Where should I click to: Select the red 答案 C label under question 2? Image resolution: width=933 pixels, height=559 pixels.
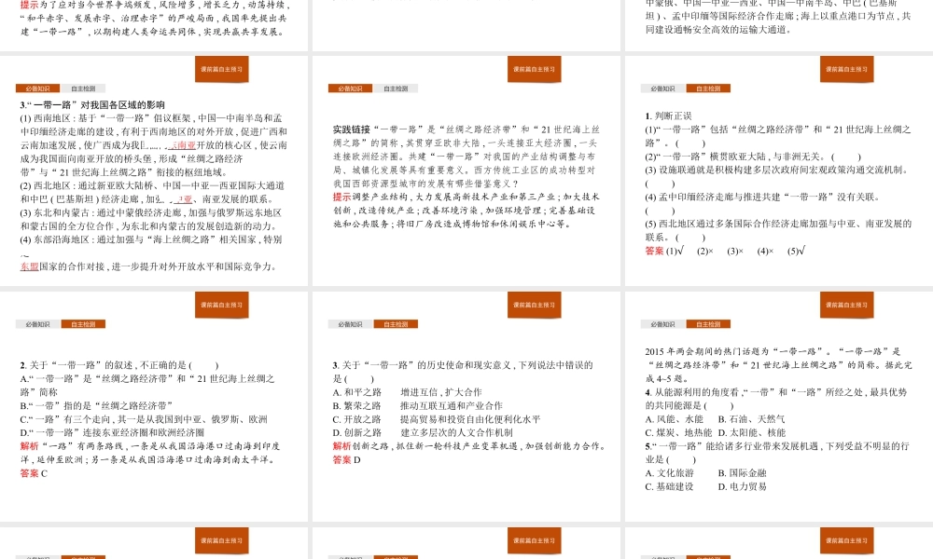coord(32,474)
